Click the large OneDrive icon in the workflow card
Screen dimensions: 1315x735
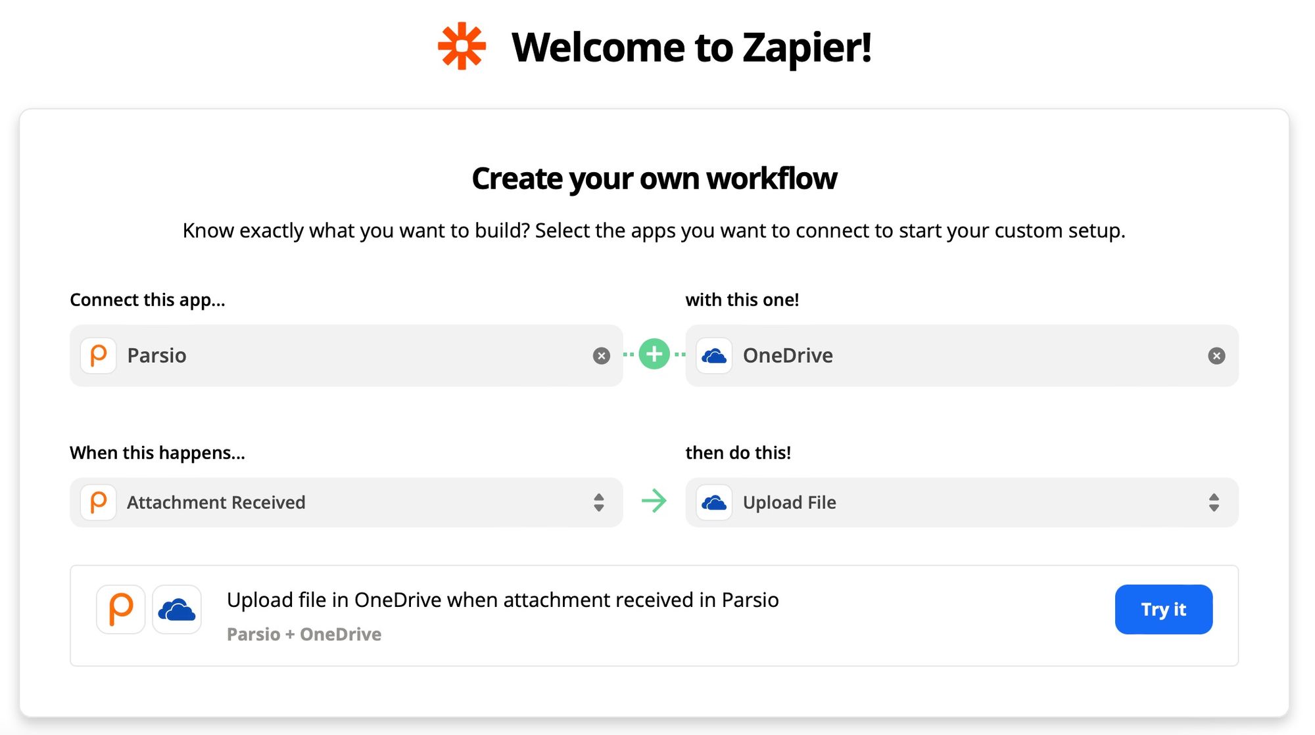pos(177,610)
